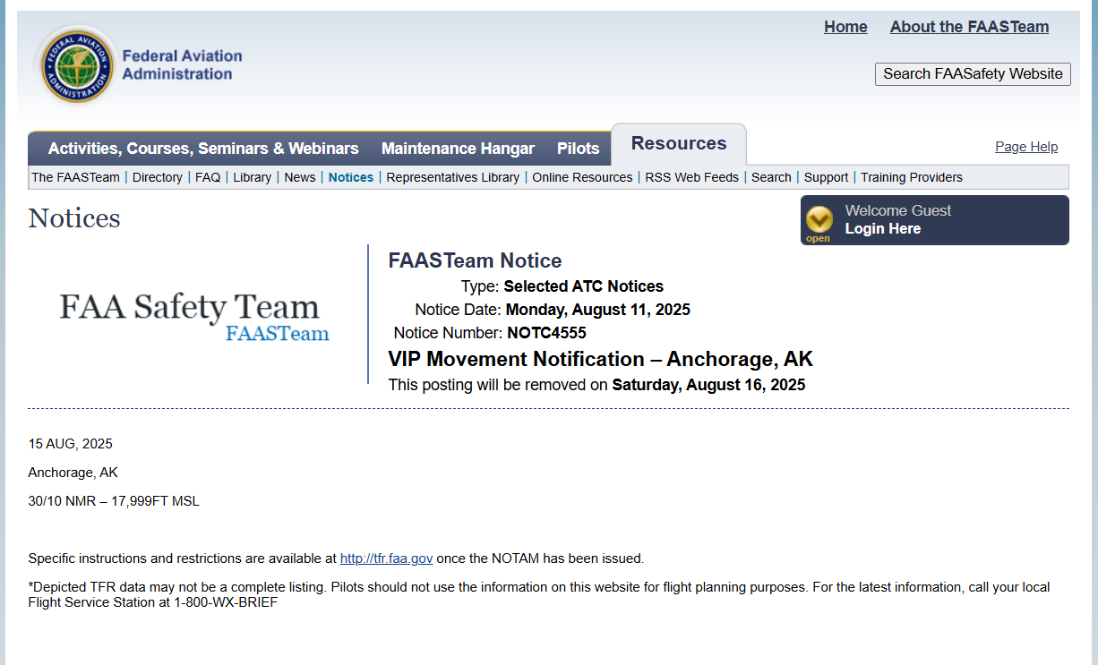Open RSS Web Feeds page
Viewport: 1098px width, 665px height.
(x=691, y=177)
